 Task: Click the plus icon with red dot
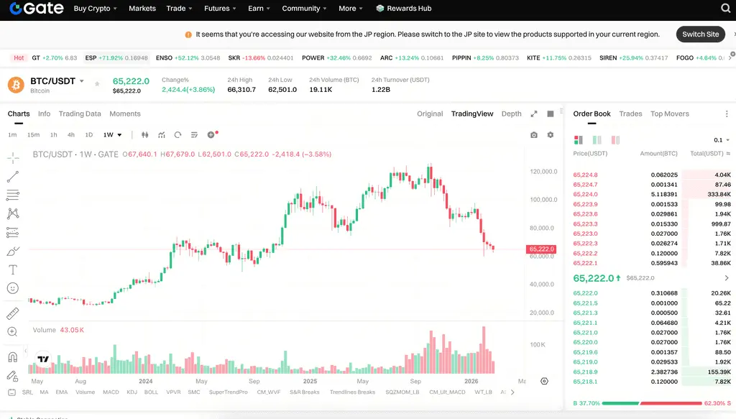pos(212,134)
